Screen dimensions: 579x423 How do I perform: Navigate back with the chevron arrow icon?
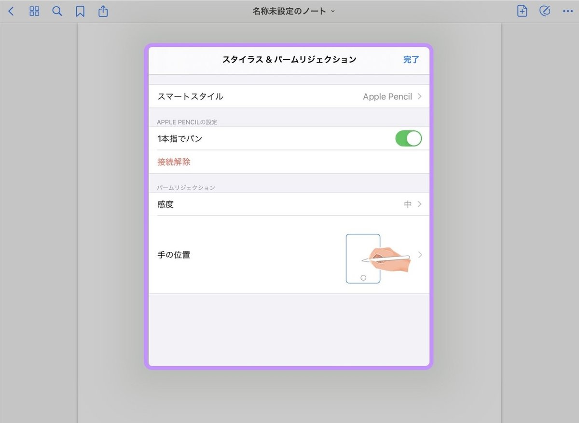(x=11, y=11)
